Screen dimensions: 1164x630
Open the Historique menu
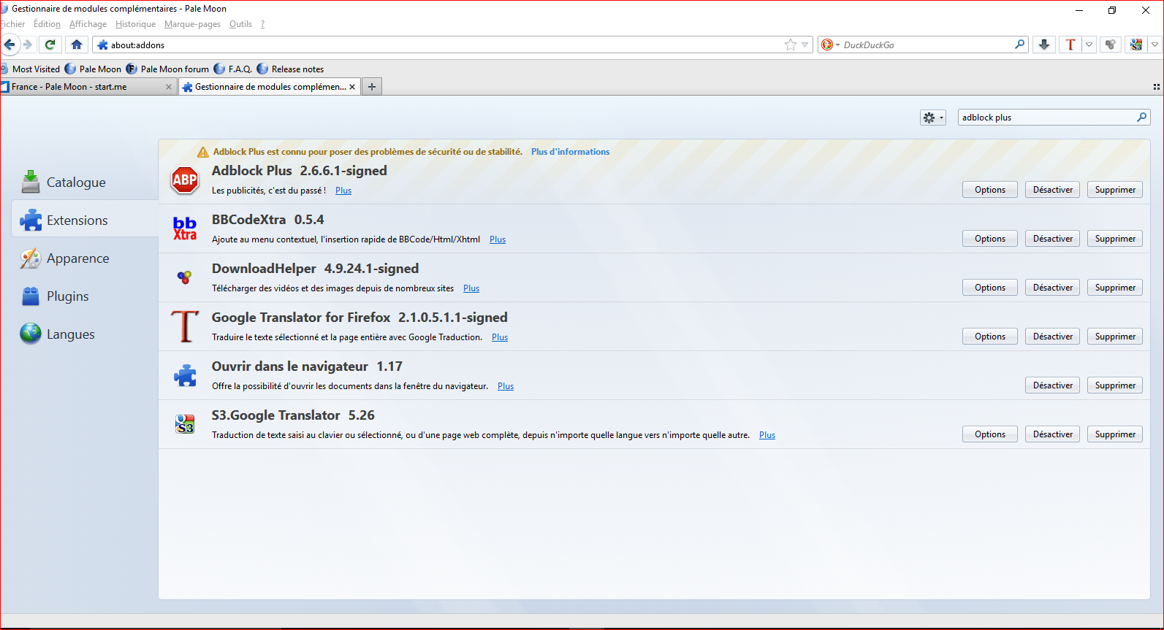(135, 24)
